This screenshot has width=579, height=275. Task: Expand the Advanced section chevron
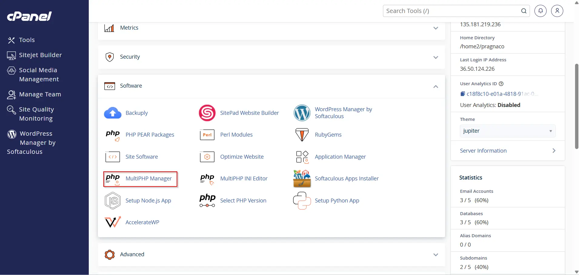pos(436,255)
